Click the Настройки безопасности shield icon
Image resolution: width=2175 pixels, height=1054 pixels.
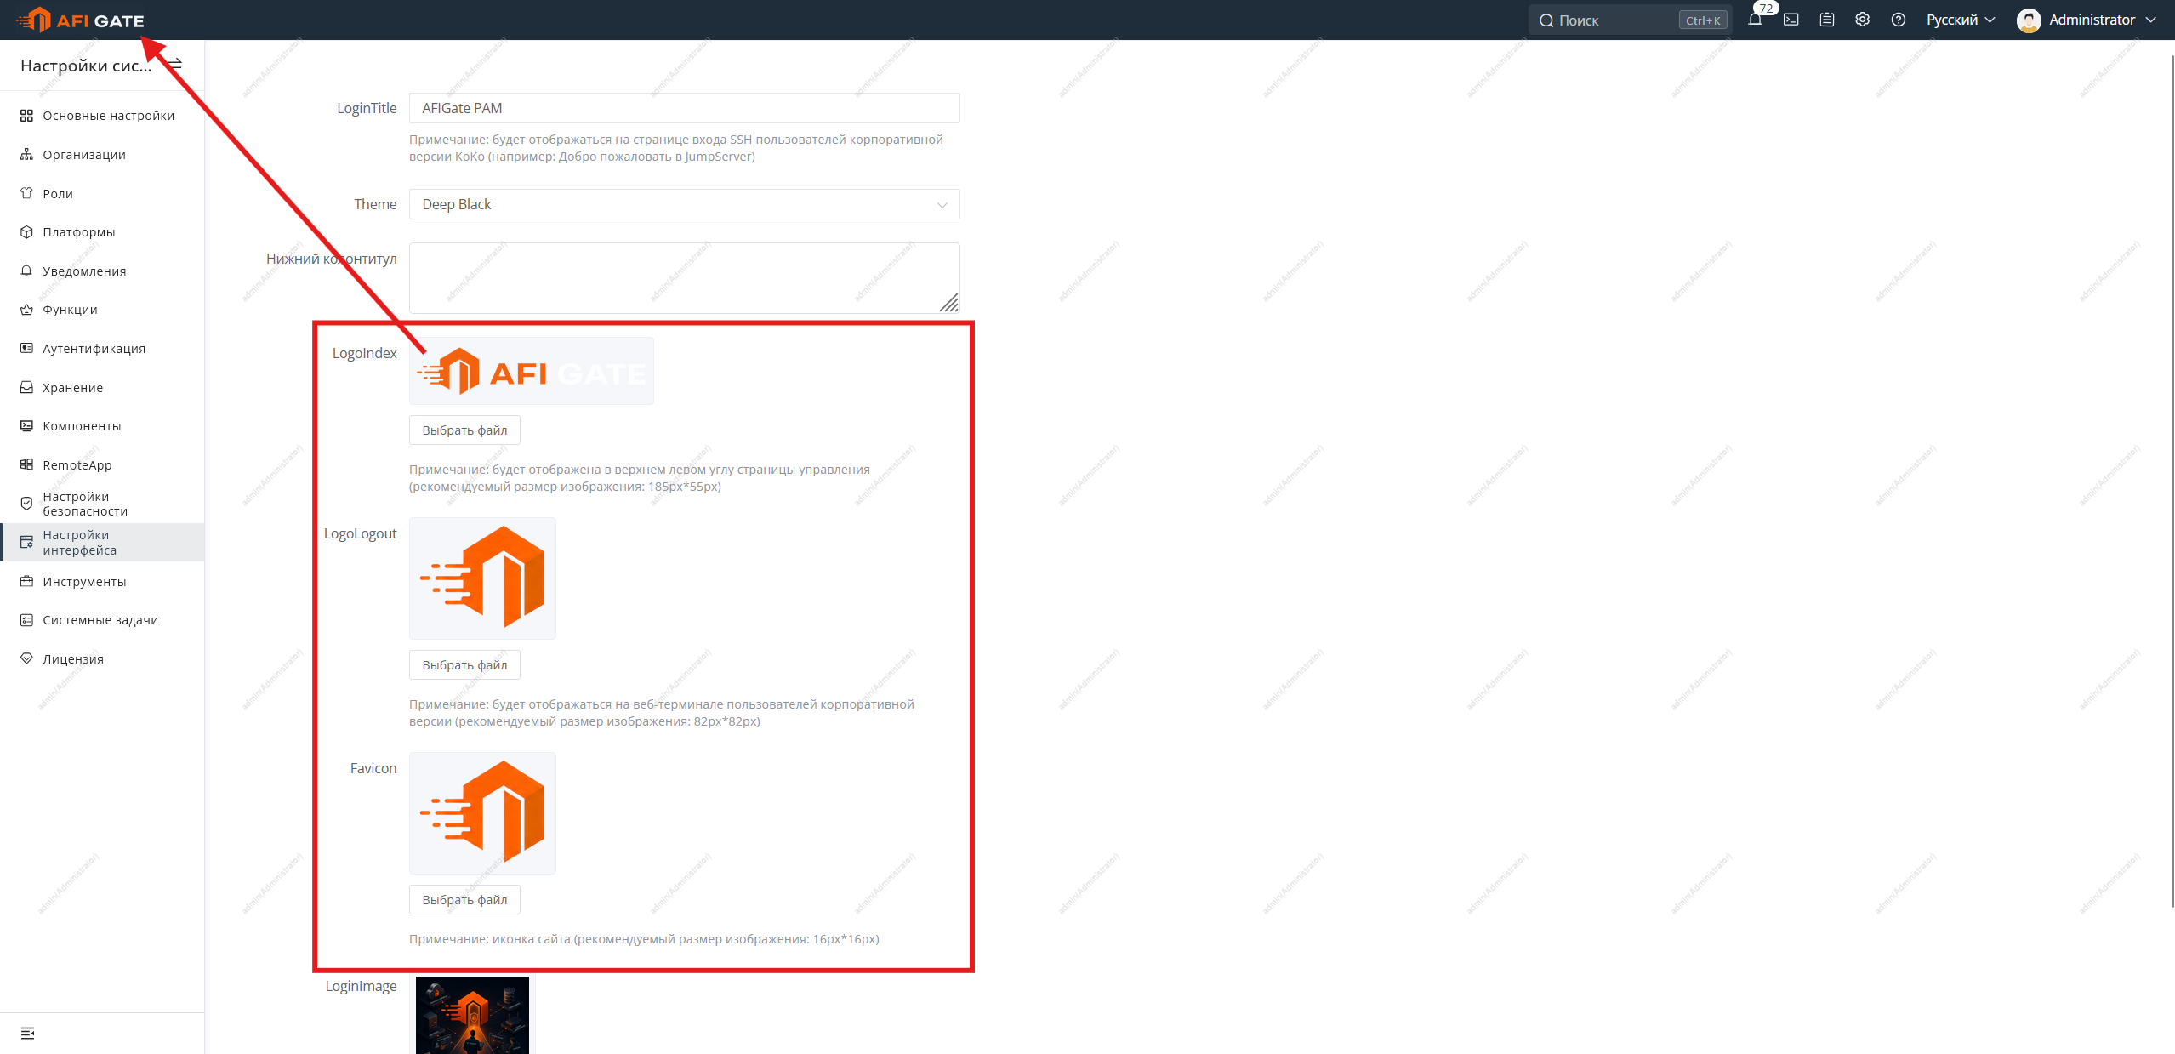pyautogui.click(x=26, y=504)
